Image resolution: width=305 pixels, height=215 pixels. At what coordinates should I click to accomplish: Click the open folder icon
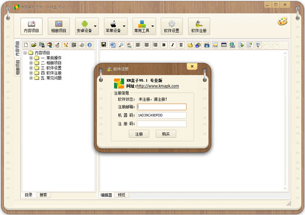coord(34,45)
